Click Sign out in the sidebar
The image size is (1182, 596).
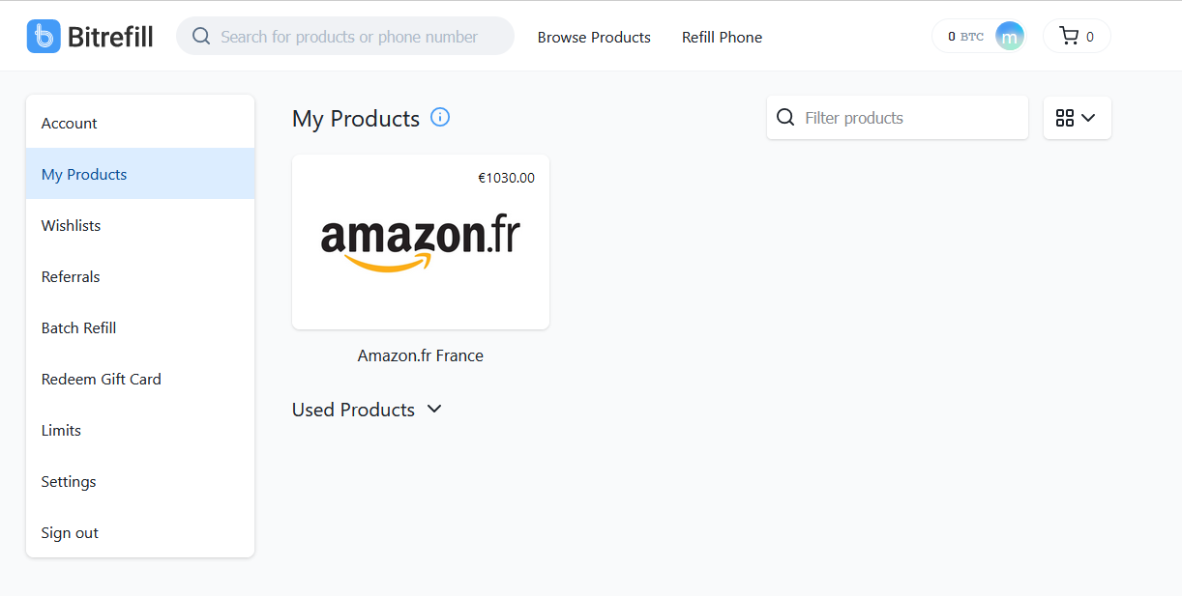[70, 532]
